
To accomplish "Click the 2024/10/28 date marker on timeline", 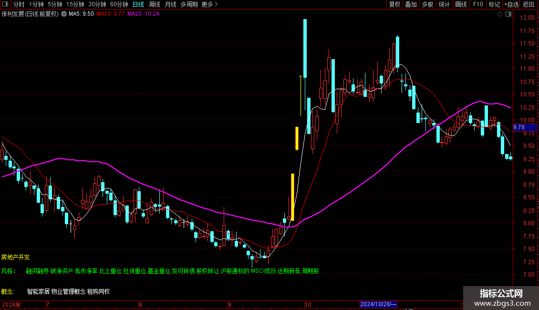I will [378, 304].
